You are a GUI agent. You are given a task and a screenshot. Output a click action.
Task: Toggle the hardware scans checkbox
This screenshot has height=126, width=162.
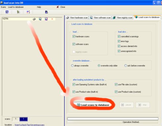pyautogui.click(x=74, y=36)
